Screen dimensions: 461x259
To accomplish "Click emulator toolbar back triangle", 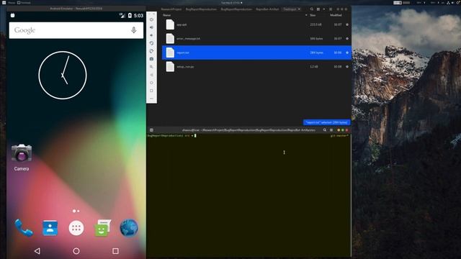I will click(151, 75).
